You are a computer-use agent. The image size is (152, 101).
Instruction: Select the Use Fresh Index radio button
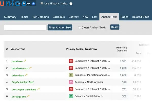tap(33, 4)
